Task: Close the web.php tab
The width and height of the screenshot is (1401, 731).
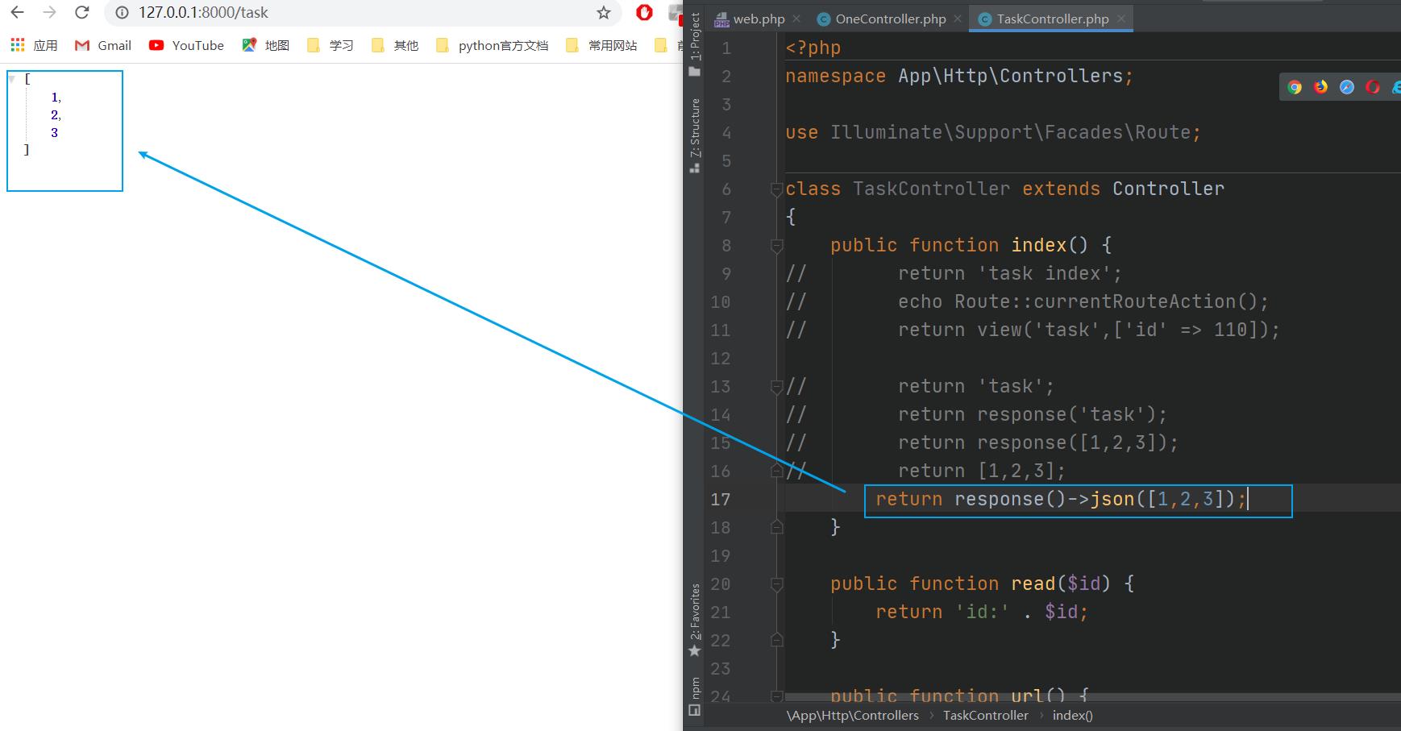Action: coord(796,19)
